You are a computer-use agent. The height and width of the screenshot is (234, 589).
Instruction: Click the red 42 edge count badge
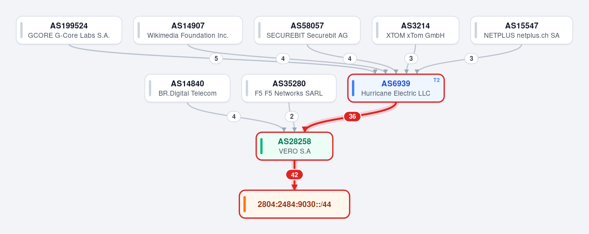coord(294,175)
